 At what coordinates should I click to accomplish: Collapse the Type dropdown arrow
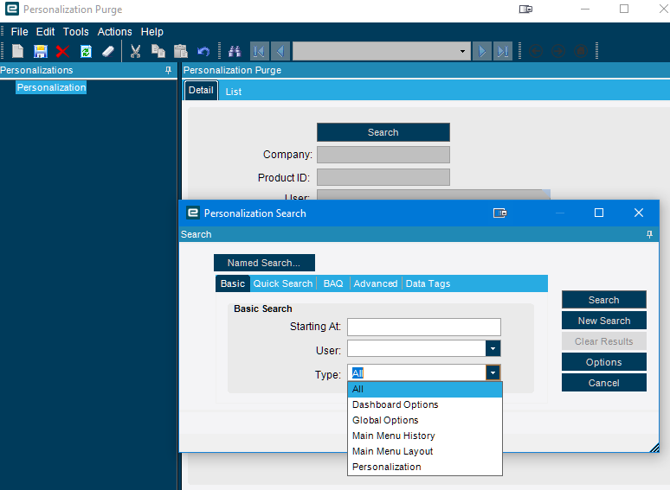click(x=493, y=372)
